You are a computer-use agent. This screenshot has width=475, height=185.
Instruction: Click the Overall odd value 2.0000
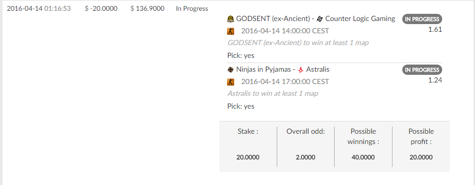pos(305,157)
